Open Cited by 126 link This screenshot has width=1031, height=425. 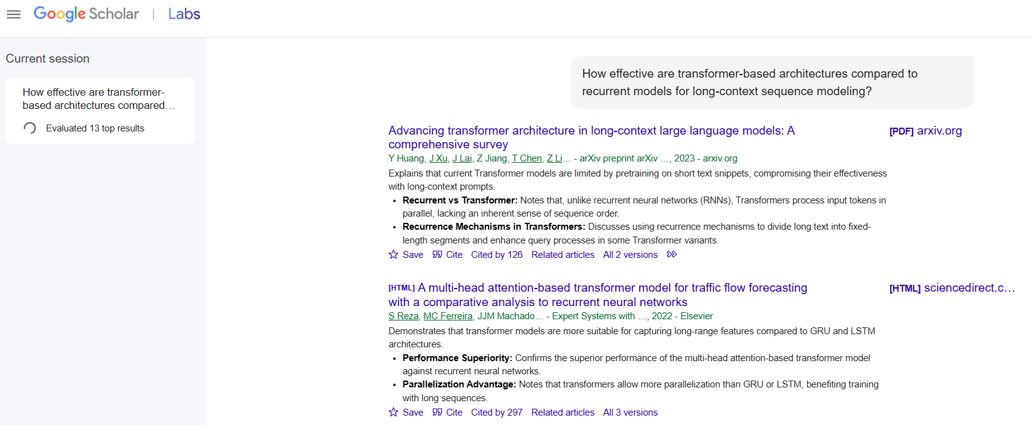click(497, 255)
